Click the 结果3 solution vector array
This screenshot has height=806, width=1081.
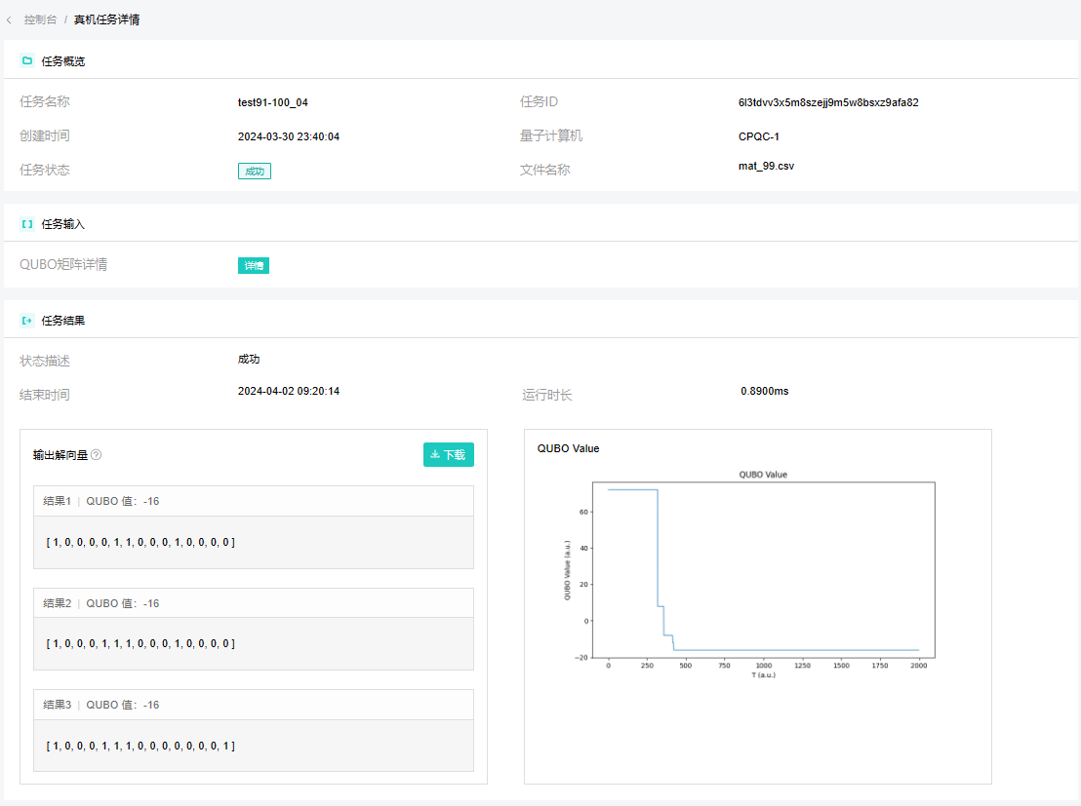point(140,746)
